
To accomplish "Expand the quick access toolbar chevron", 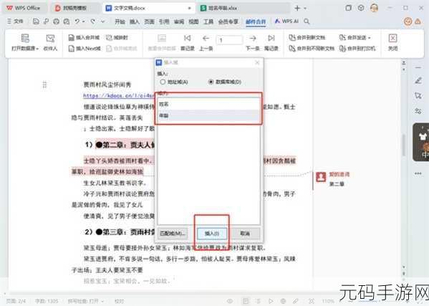I will point(103,21).
